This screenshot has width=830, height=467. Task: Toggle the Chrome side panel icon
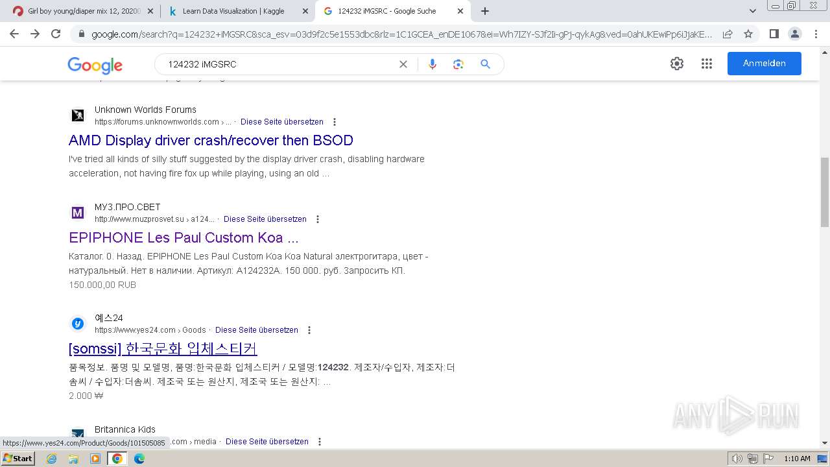point(774,34)
